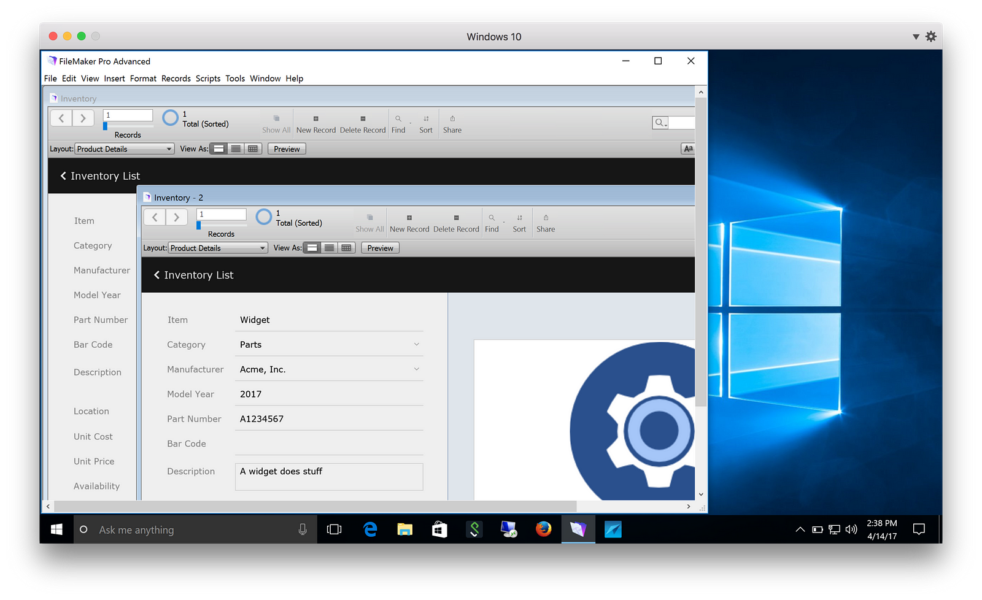Image resolution: width=982 pixels, height=600 pixels.
Task: Go to next record in Inventory - 2 window
Action: [x=177, y=217]
